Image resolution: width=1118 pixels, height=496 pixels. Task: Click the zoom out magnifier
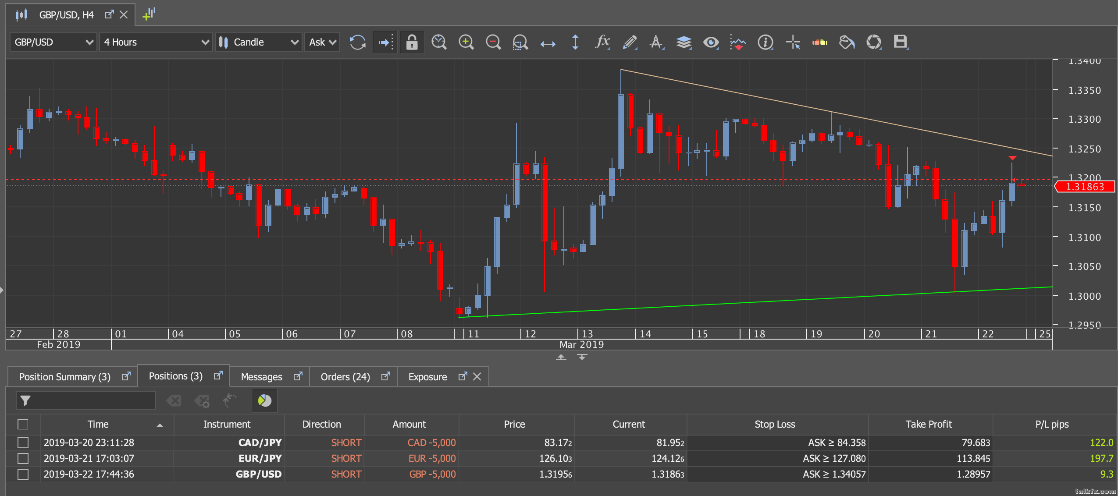[493, 43]
